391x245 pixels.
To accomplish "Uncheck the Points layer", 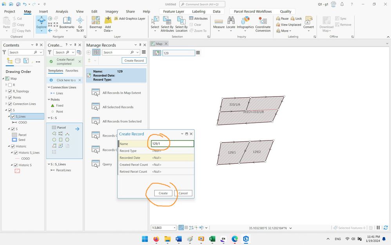I will 10,97.
